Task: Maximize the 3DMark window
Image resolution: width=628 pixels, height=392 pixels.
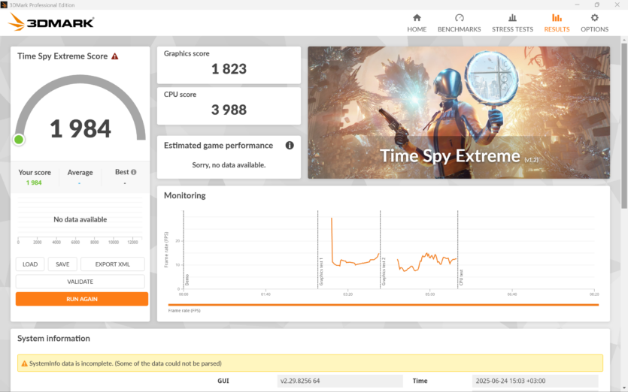Action: [596, 5]
